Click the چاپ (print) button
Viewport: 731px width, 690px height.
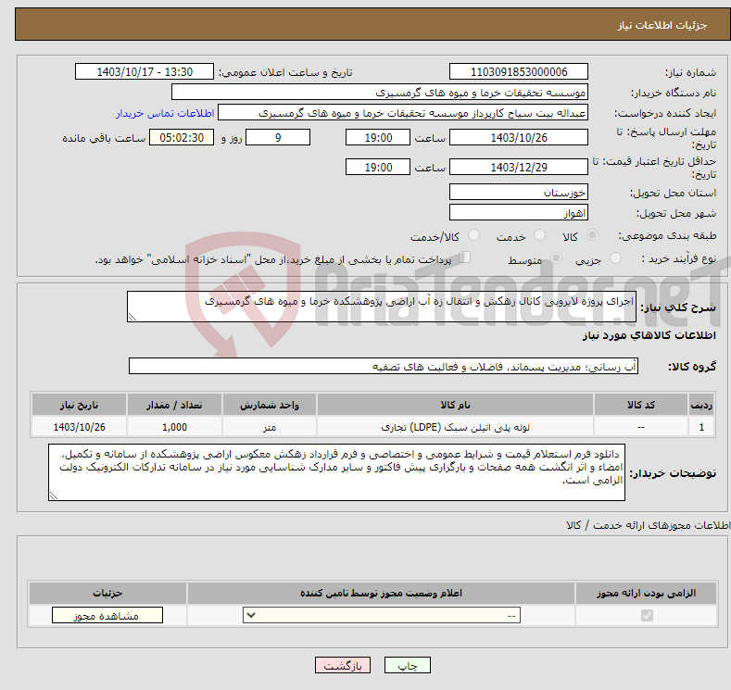click(x=407, y=665)
